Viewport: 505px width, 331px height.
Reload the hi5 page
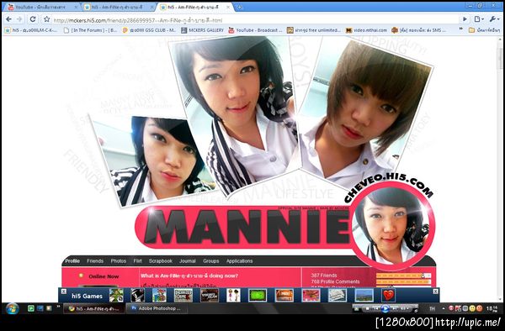[33, 19]
